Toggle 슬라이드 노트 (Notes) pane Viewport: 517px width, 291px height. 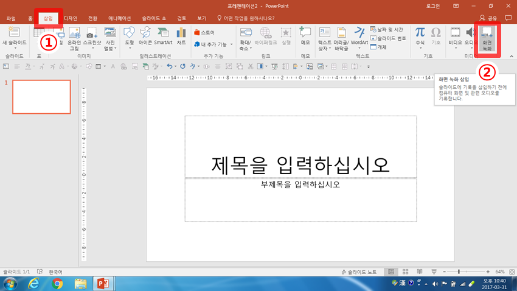click(x=359, y=272)
